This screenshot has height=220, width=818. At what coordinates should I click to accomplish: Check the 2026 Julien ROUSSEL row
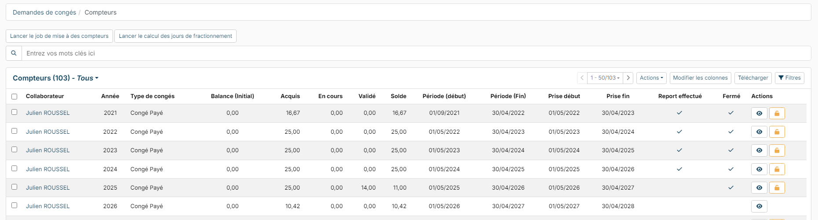[x=14, y=205]
